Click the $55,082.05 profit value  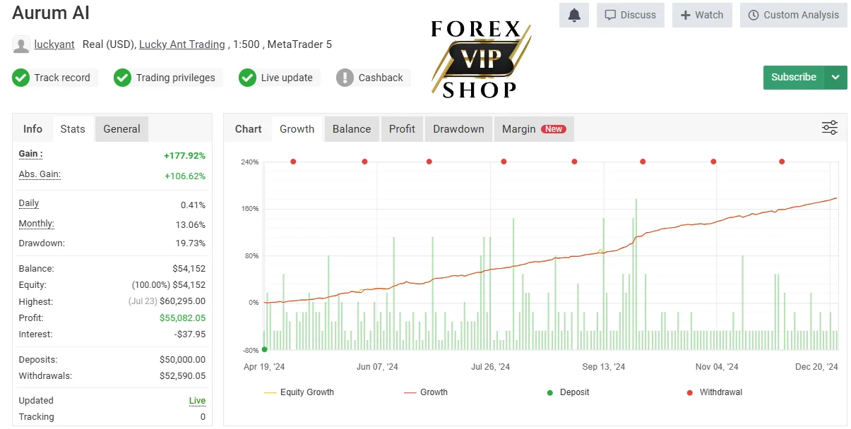(x=183, y=318)
